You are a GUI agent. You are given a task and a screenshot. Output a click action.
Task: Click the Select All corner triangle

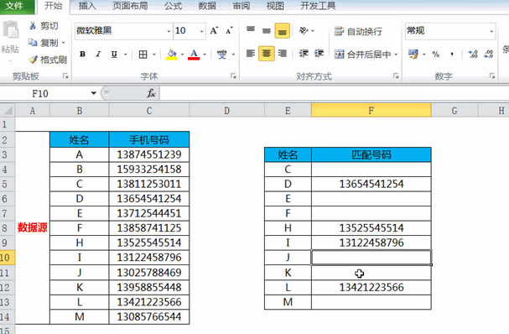point(8,111)
